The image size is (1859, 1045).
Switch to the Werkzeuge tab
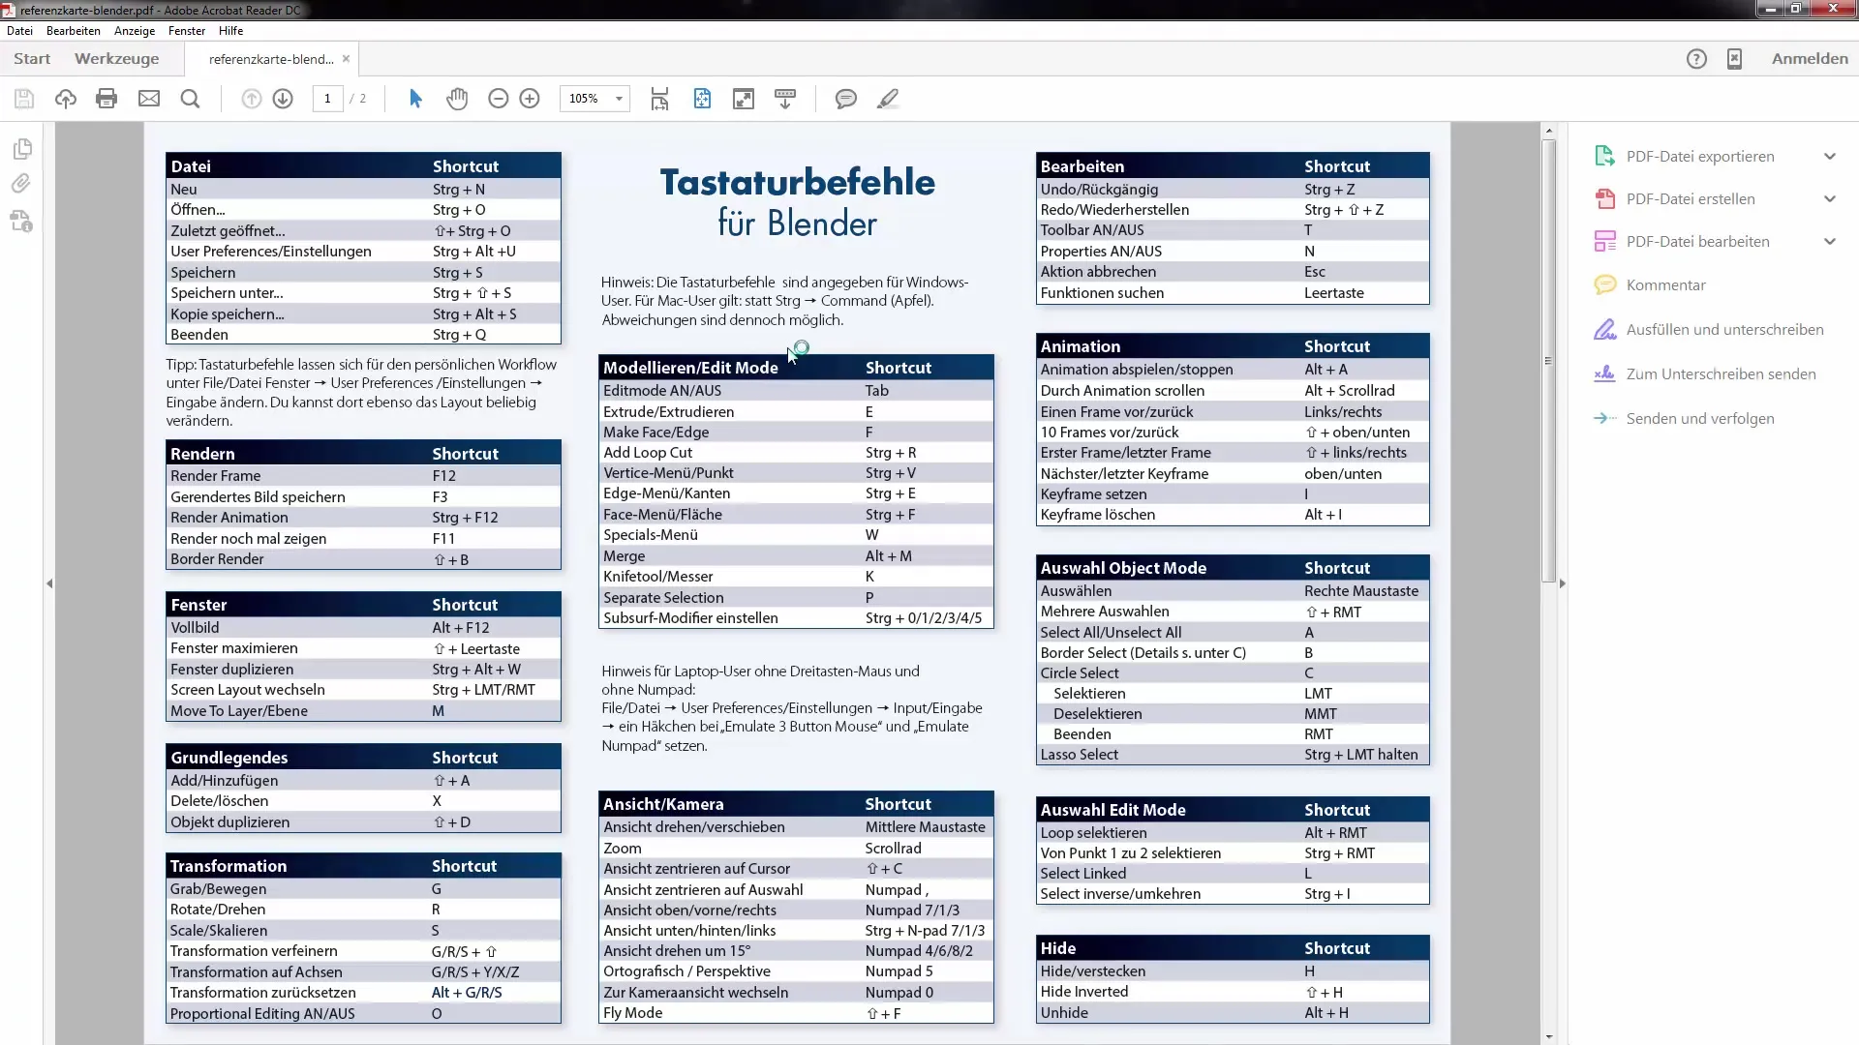117,59
